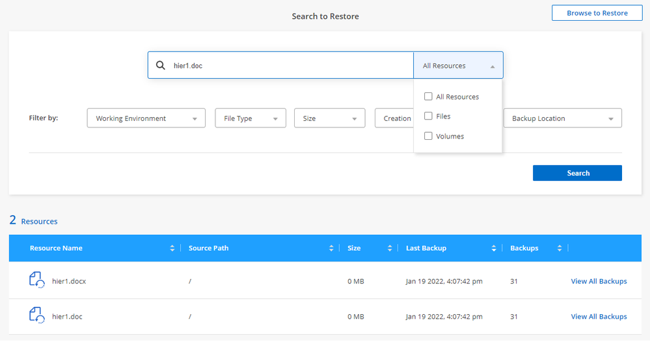Collapse the All Resources selector

[x=458, y=66]
